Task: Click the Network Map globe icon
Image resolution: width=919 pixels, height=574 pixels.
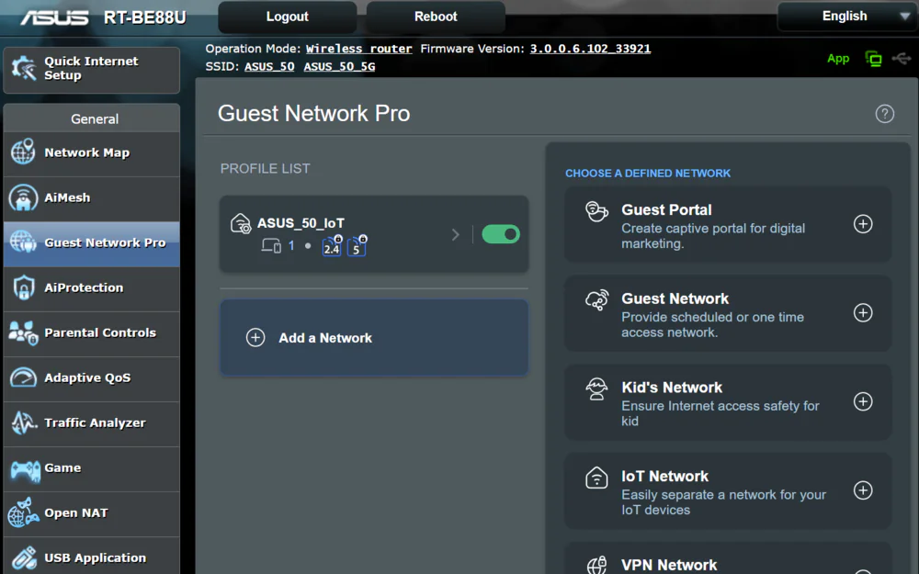Action: pyautogui.click(x=23, y=152)
